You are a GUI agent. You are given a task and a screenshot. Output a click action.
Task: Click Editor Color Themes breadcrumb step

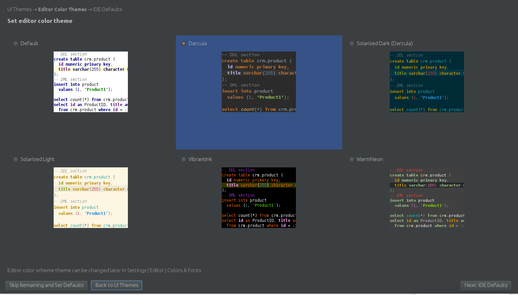(x=62, y=9)
